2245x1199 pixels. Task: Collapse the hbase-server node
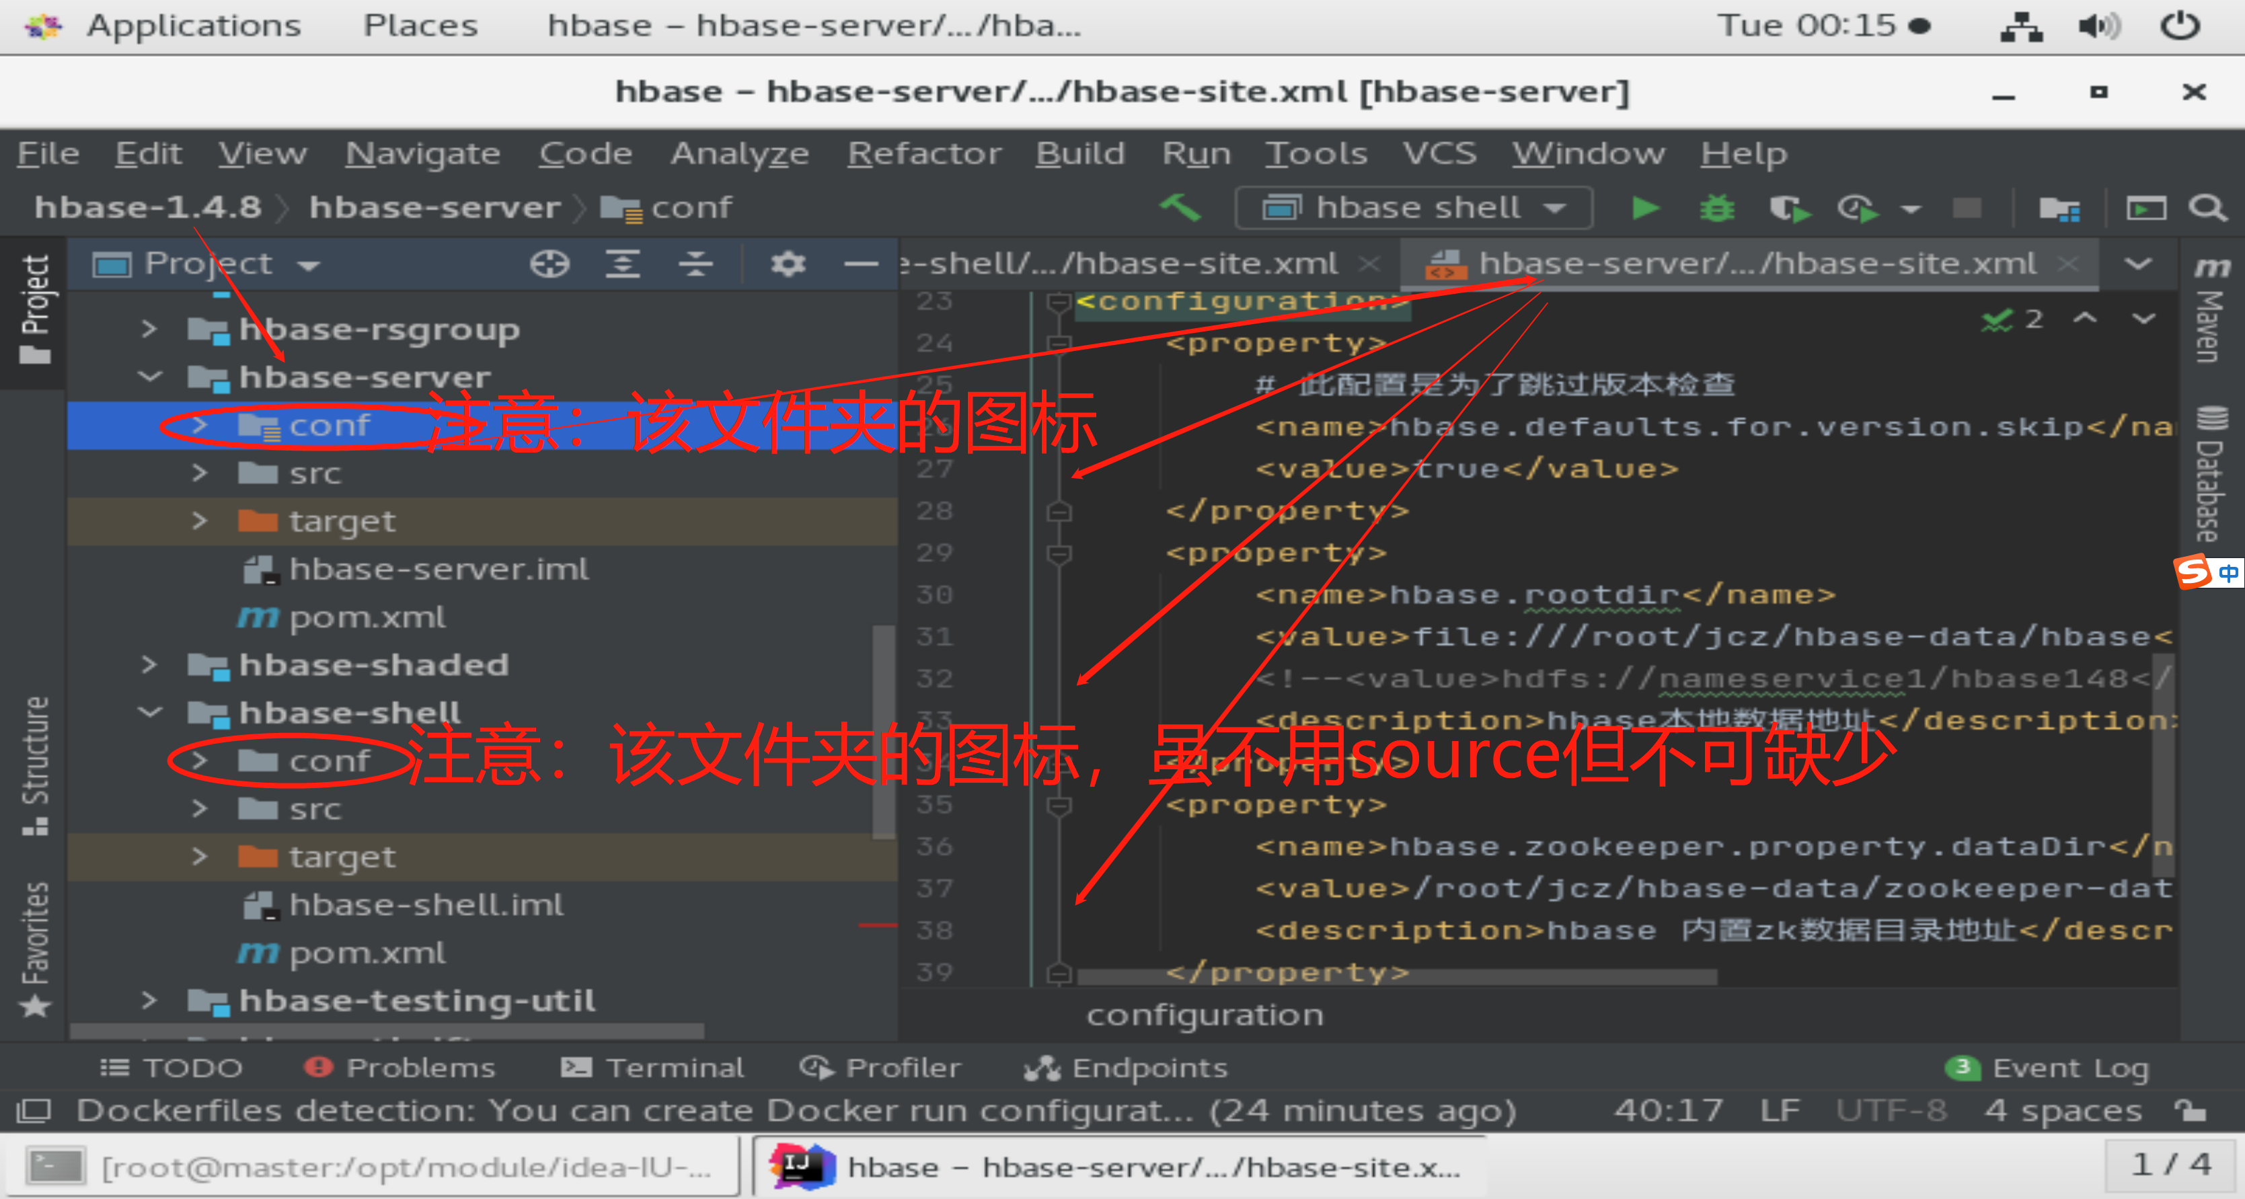150,377
